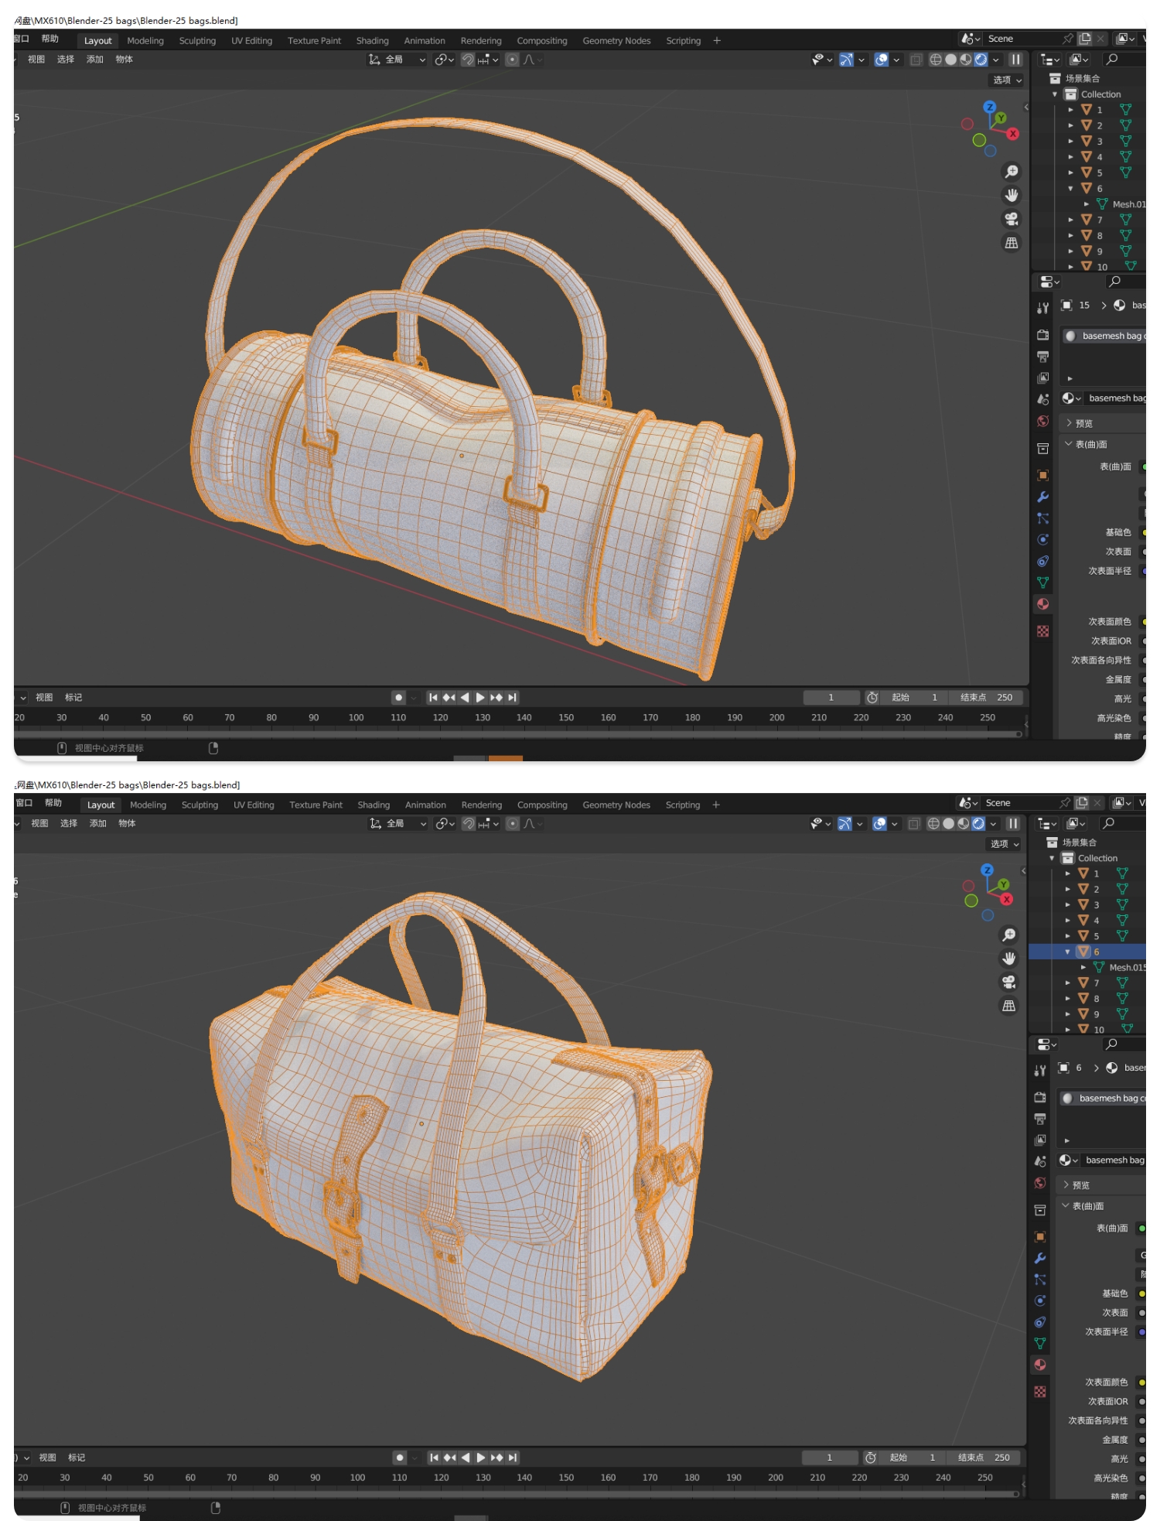Open World properties tab in bottom Blender window

[x=1040, y=1183]
